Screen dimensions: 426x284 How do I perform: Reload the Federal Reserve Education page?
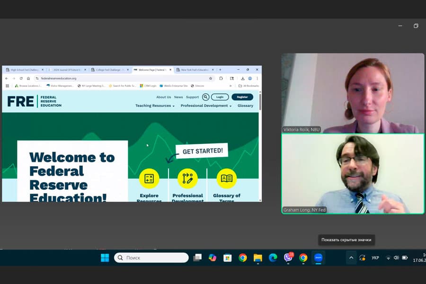[x=21, y=78]
